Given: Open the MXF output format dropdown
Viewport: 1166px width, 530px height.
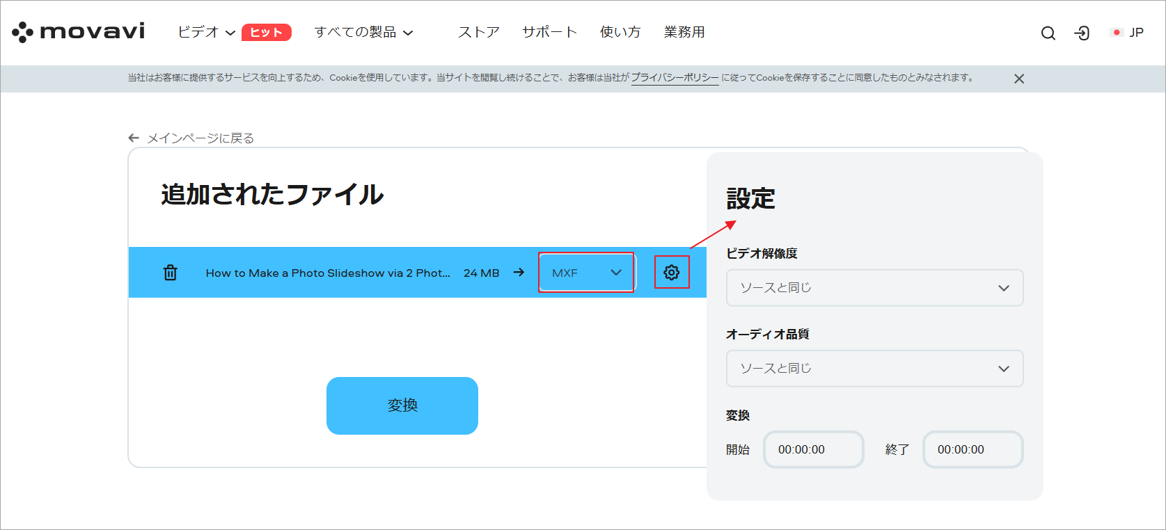Looking at the screenshot, I should [586, 273].
